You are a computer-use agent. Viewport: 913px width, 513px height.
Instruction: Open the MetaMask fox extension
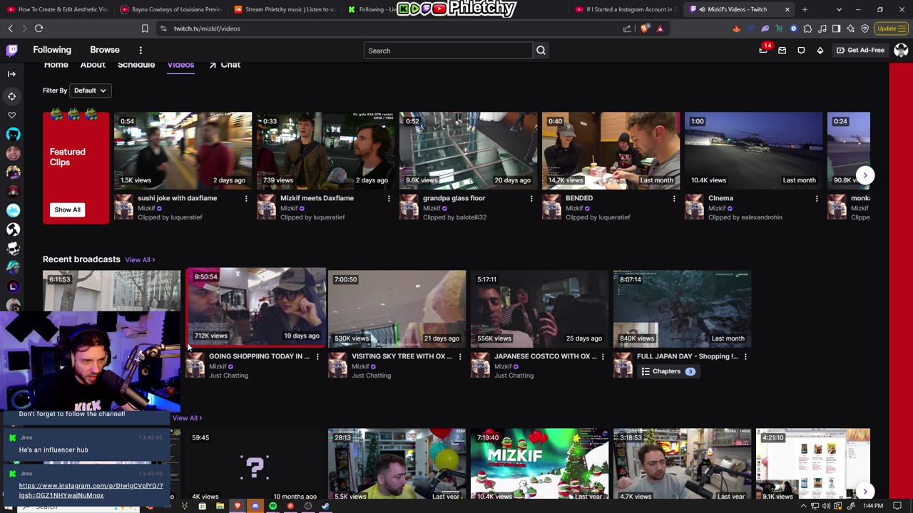pos(737,28)
